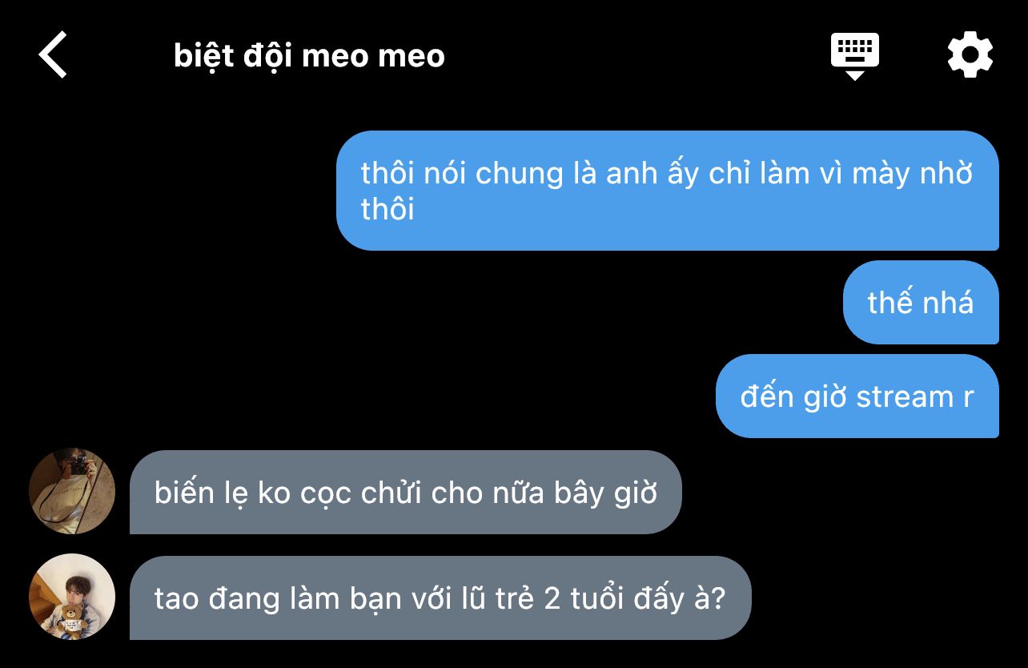Image resolution: width=1028 pixels, height=668 pixels.
Task: Tap the small down arrow under the keyboard icon
Action: click(x=854, y=75)
